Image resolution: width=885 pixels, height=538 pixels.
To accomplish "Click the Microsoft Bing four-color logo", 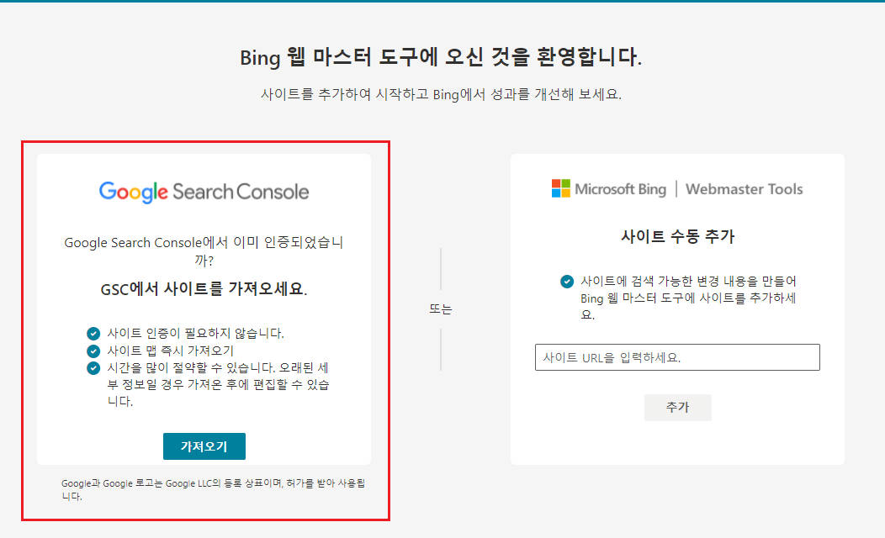I will [560, 188].
